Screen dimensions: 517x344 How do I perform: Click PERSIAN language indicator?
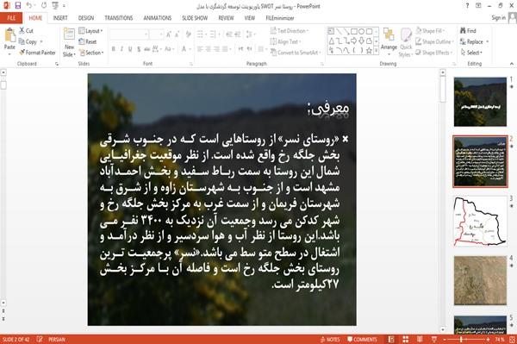(x=57, y=340)
